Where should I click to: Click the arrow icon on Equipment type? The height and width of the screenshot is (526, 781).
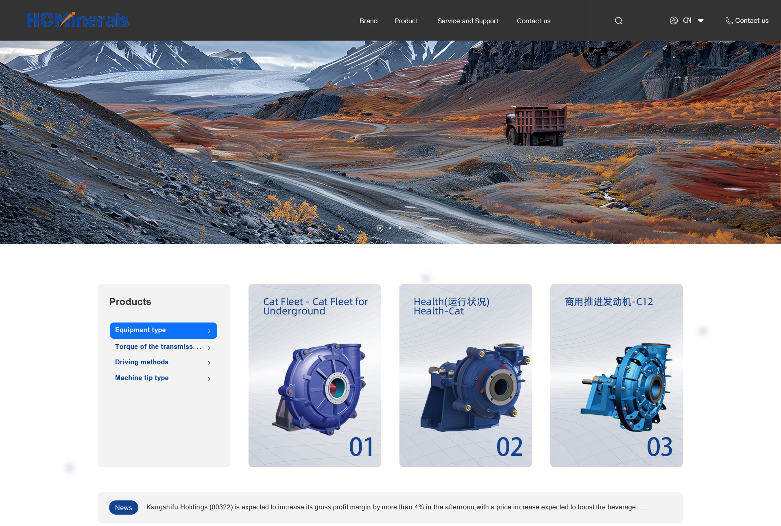coord(209,331)
